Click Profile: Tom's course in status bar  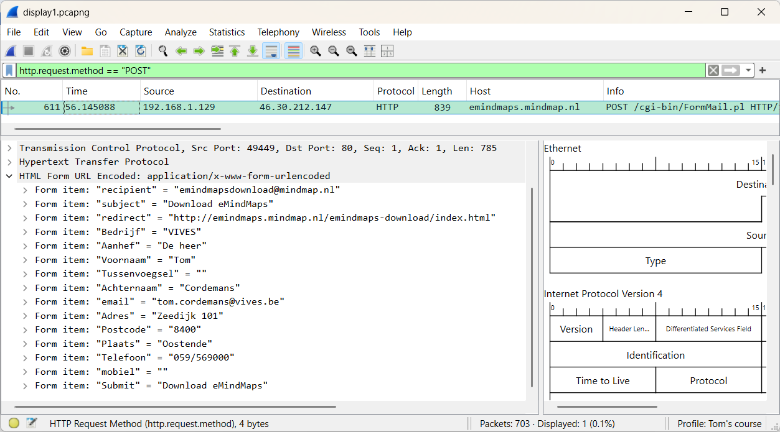pos(719,424)
